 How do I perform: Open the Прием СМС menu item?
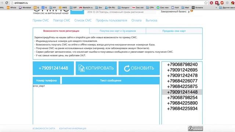pyautogui.click(x=41, y=21)
